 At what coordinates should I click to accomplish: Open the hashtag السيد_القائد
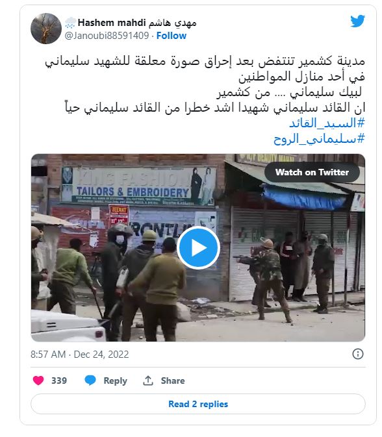327,123
